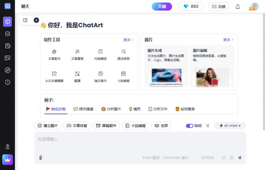Click the 建立圖片 shortcut button
The width and height of the screenshot is (265, 170).
pos(48,126)
